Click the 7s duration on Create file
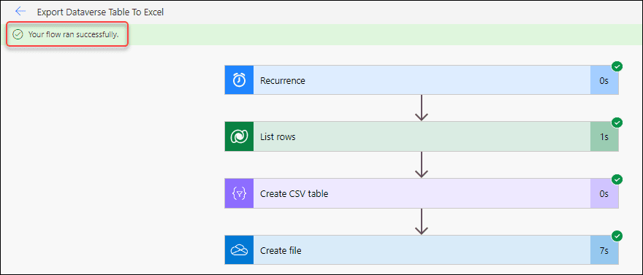643x275 pixels. [x=604, y=250]
